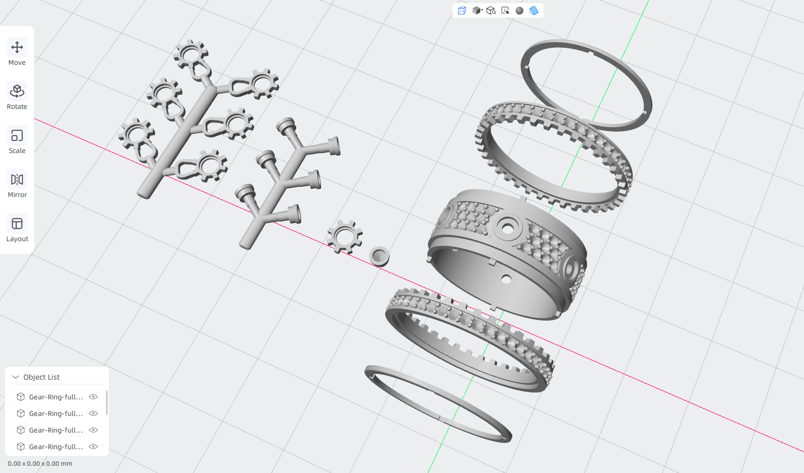The height and width of the screenshot is (473, 804).
Task: Select the fourth Gear-Ring-full object row
Action: 56,447
